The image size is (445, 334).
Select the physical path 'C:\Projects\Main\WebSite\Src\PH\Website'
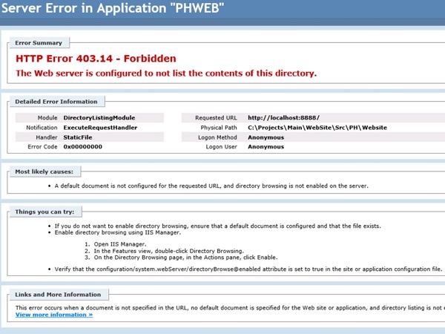point(317,128)
